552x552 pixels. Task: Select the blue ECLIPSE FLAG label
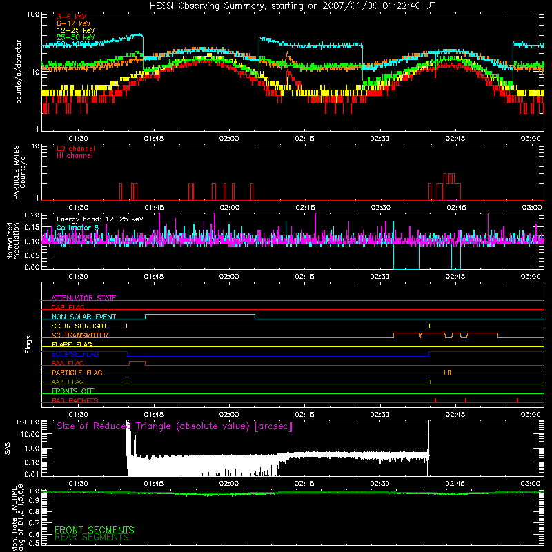click(75, 354)
